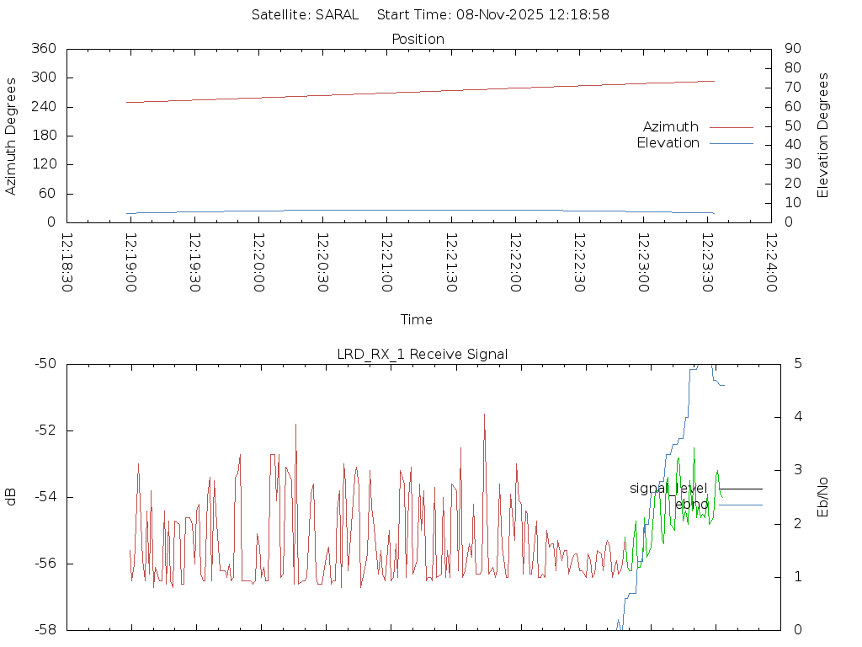Viewport: 862px width, 647px height.
Task: Click the ebno legend text
Action: 691,505
